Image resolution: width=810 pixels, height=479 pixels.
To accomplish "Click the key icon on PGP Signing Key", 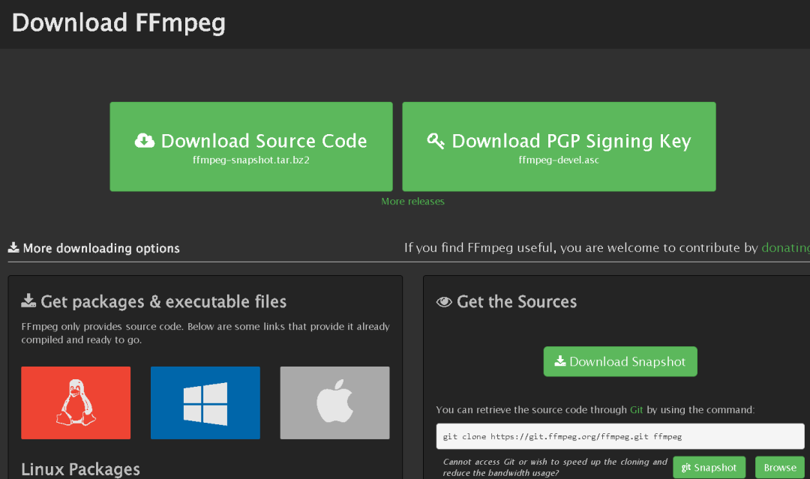I will coord(436,140).
